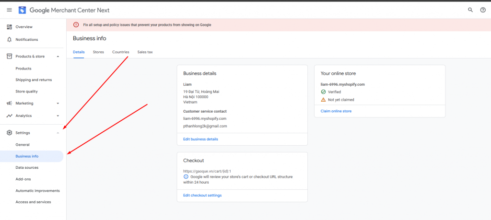Click the Settings gear icon
The width and height of the screenshot is (491, 220).
(x=9, y=133)
